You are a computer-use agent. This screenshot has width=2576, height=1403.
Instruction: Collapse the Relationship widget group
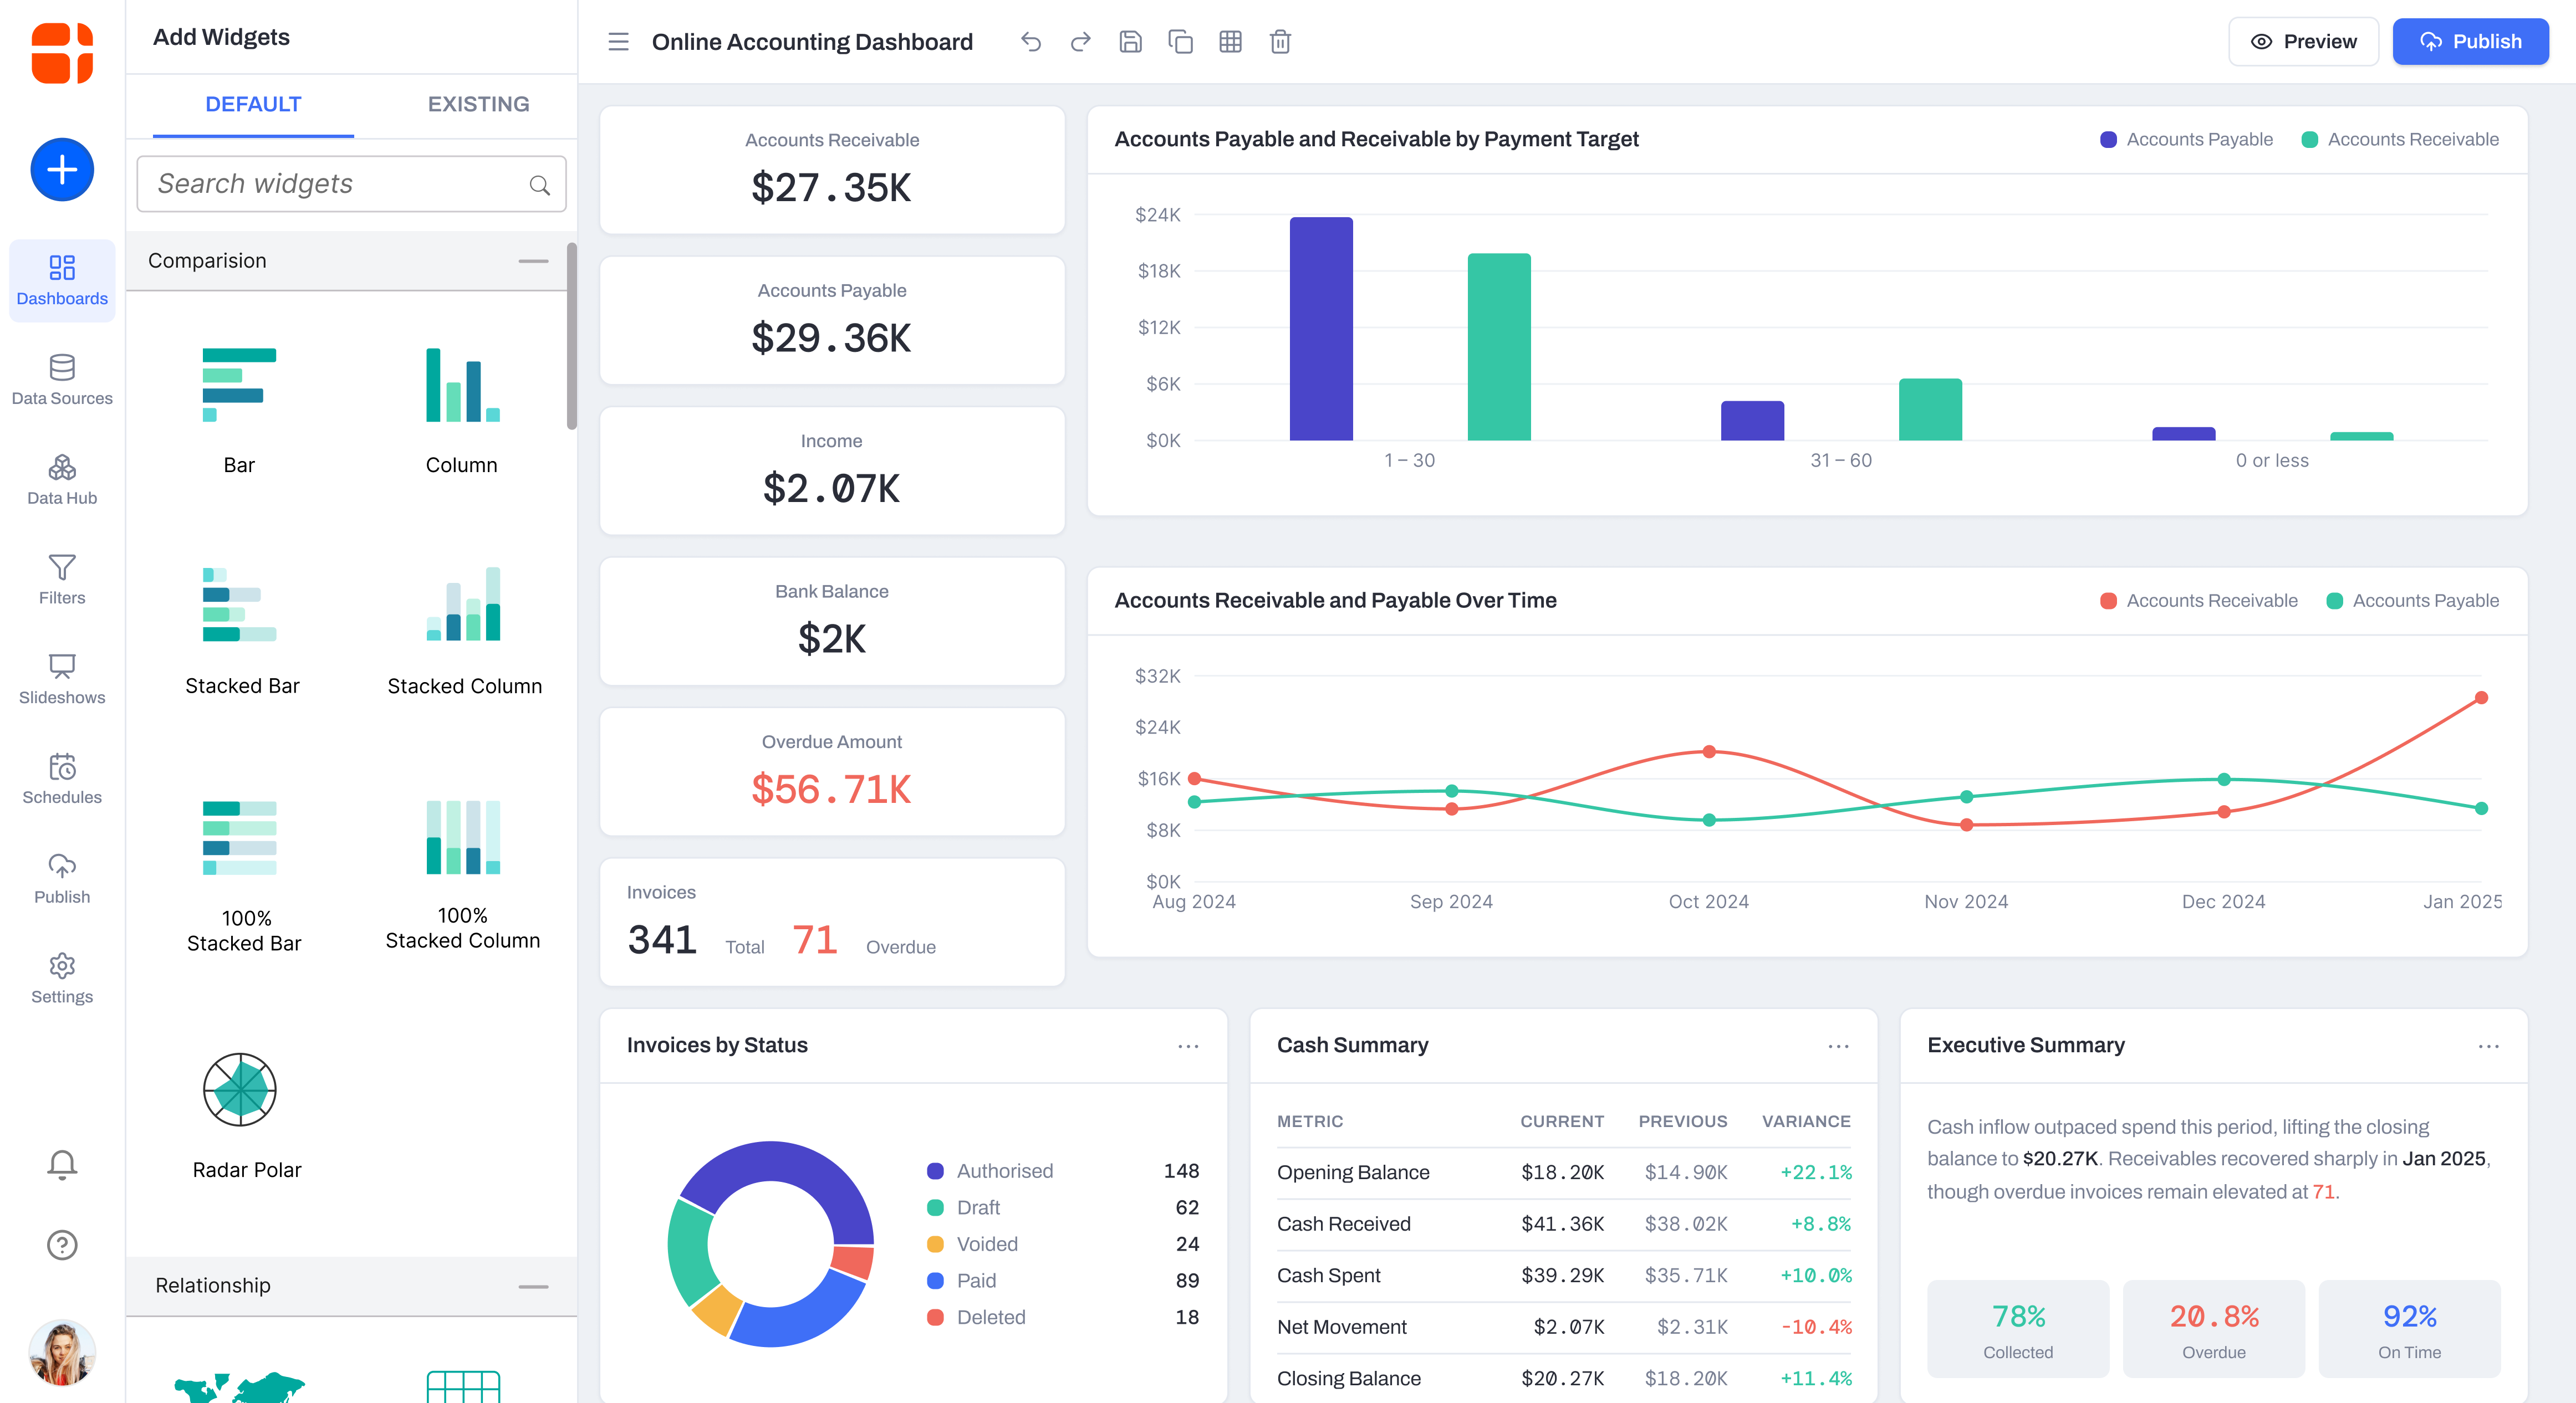pos(533,1286)
